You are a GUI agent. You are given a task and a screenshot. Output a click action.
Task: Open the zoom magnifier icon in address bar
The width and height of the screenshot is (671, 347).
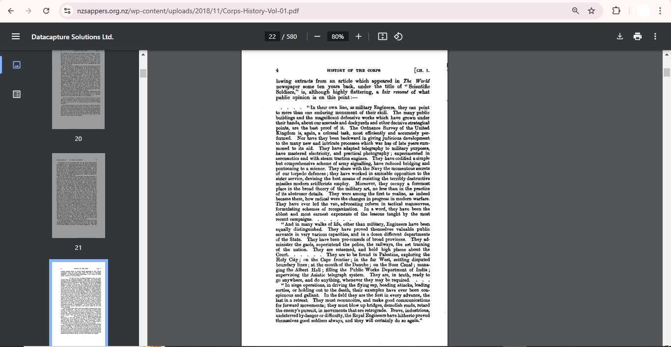tap(575, 11)
